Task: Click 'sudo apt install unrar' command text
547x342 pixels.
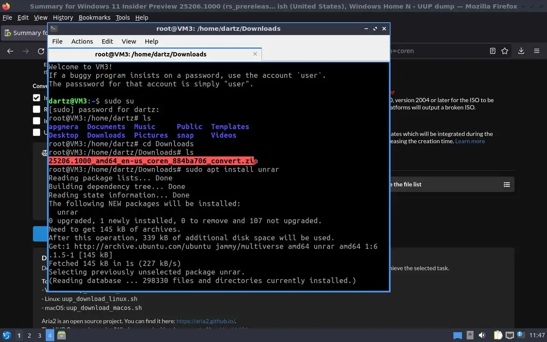Action: tap(232, 169)
